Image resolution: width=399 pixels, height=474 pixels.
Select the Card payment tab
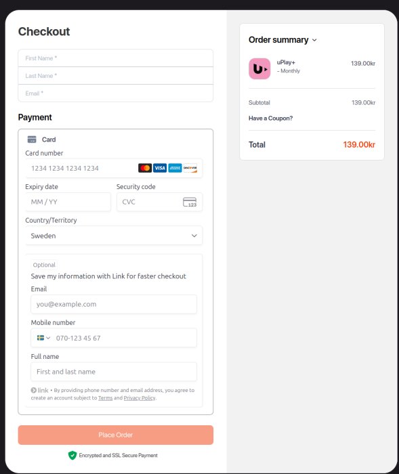(42, 139)
